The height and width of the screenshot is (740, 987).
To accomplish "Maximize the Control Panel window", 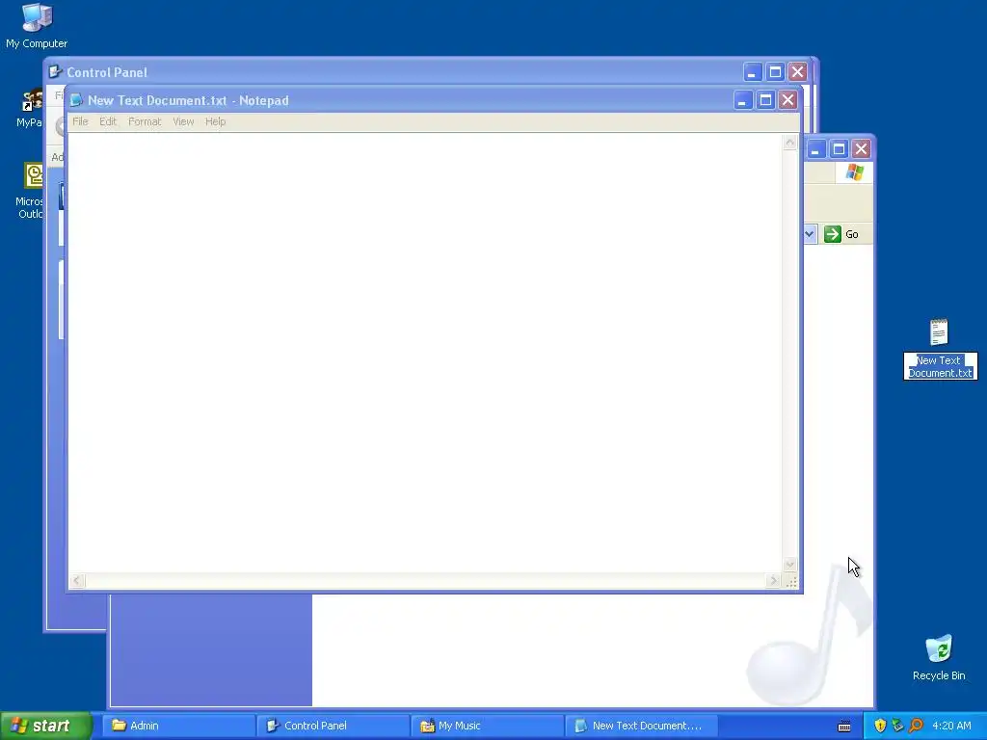I will pos(776,71).
